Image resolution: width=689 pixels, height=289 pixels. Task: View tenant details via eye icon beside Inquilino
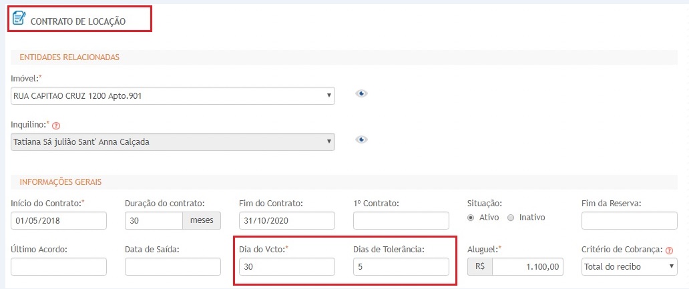point(361,139)
